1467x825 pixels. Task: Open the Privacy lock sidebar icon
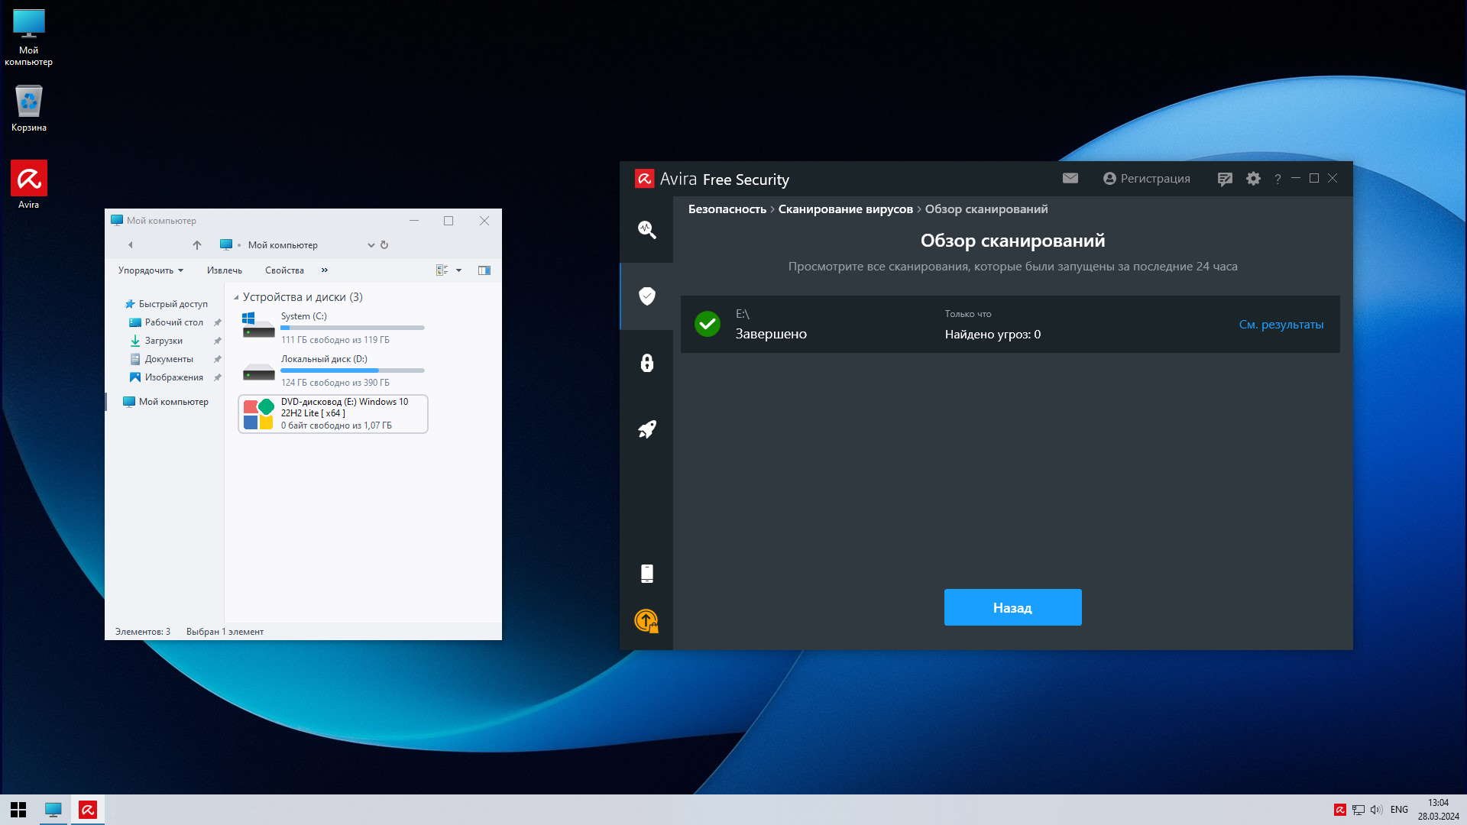646,363
